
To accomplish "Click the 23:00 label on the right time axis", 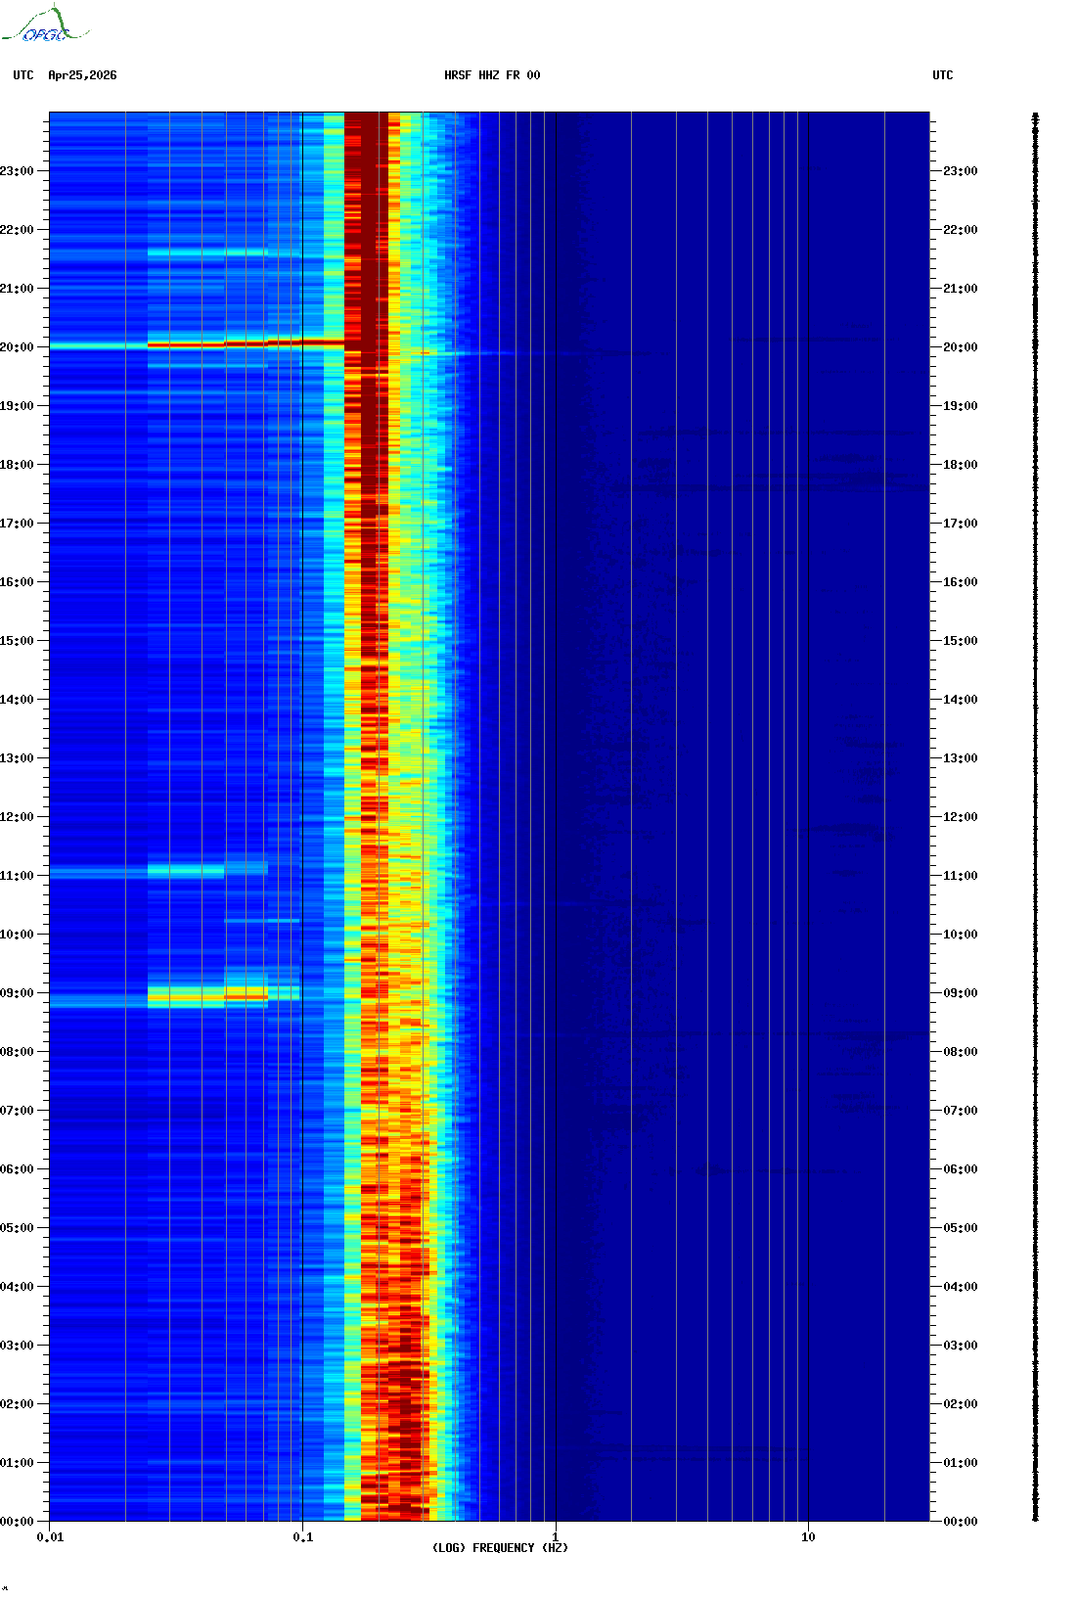I will (961, 171).
